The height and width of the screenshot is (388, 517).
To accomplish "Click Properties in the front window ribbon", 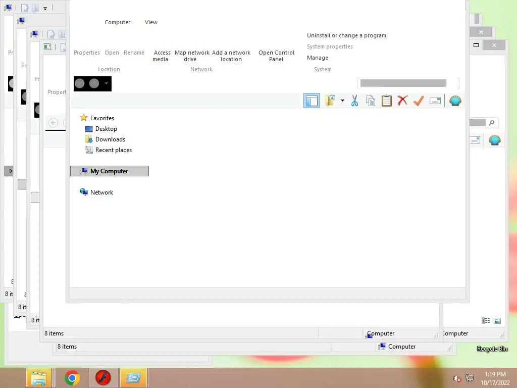I will pos(87,53).
